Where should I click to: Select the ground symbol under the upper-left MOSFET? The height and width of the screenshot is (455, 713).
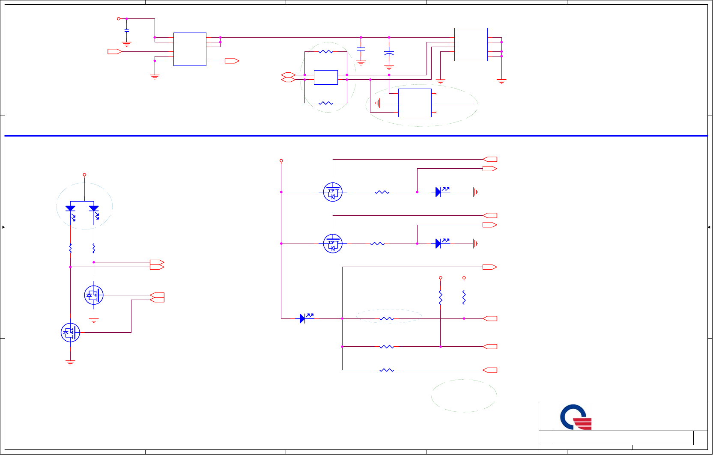(x=94, y=320)
